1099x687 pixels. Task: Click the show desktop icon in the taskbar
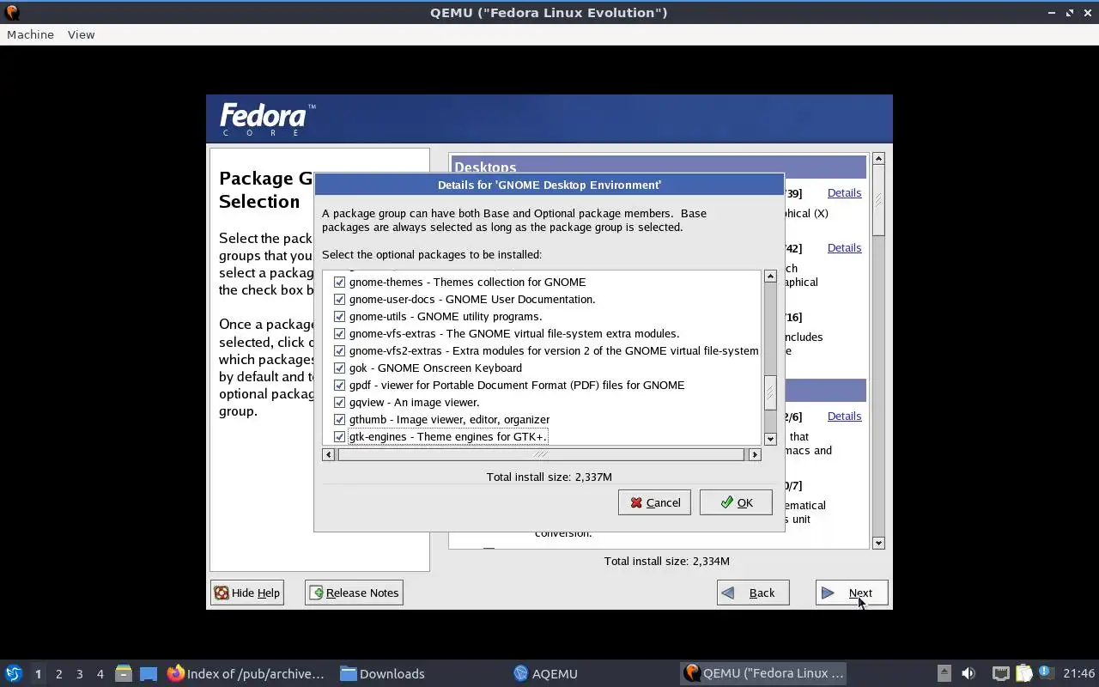click(149, 673)
